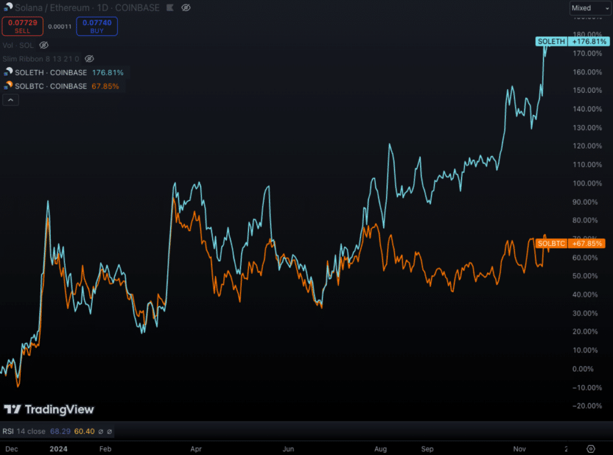The width and height of the screenshot is (613, 455).
Task: Click the spread value 0.00011
Action: pos(60,26)
